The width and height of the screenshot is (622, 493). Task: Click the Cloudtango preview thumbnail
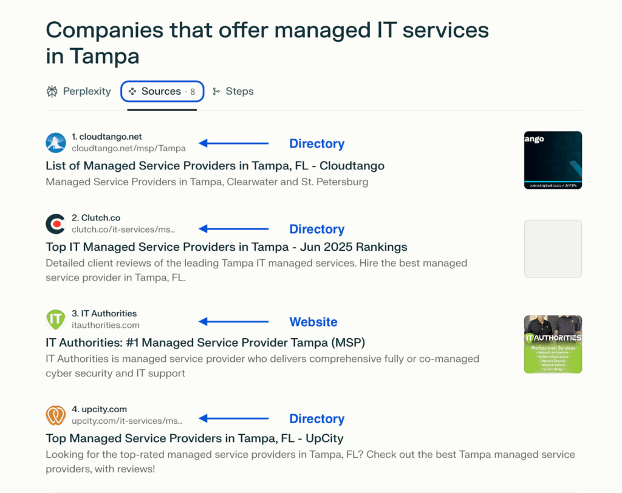[x=553, y=160]
